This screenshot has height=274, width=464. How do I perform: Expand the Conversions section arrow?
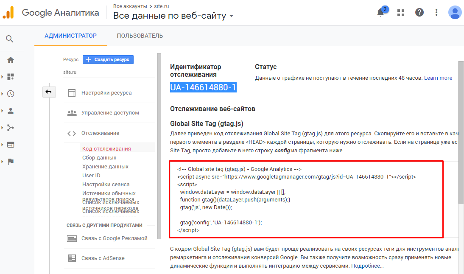pos(3,162)
